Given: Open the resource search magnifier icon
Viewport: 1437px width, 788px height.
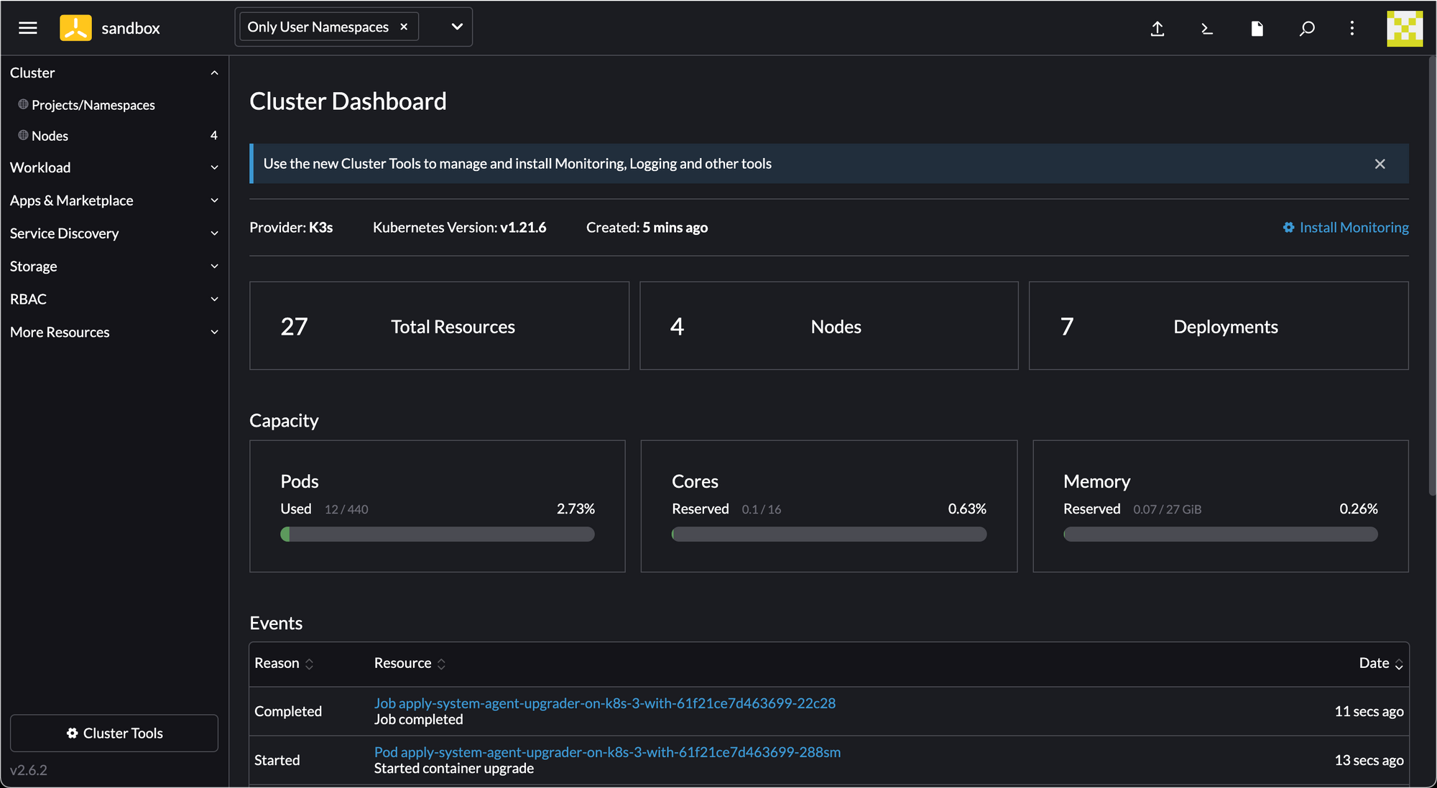Looking at the screenshot, I should [1307, 29].
